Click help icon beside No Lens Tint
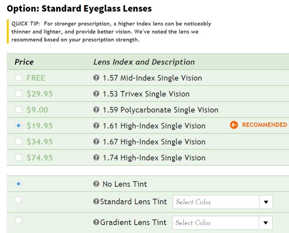 tap(96, 184)
